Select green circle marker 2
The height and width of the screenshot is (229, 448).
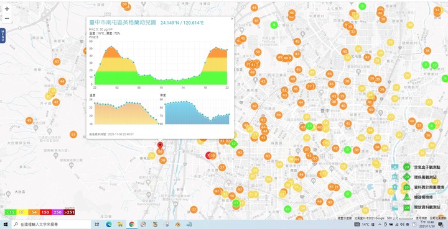(426, 65)
